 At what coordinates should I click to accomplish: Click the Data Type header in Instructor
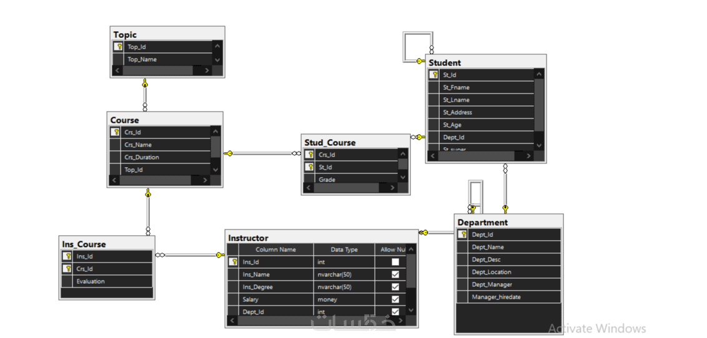344,249
